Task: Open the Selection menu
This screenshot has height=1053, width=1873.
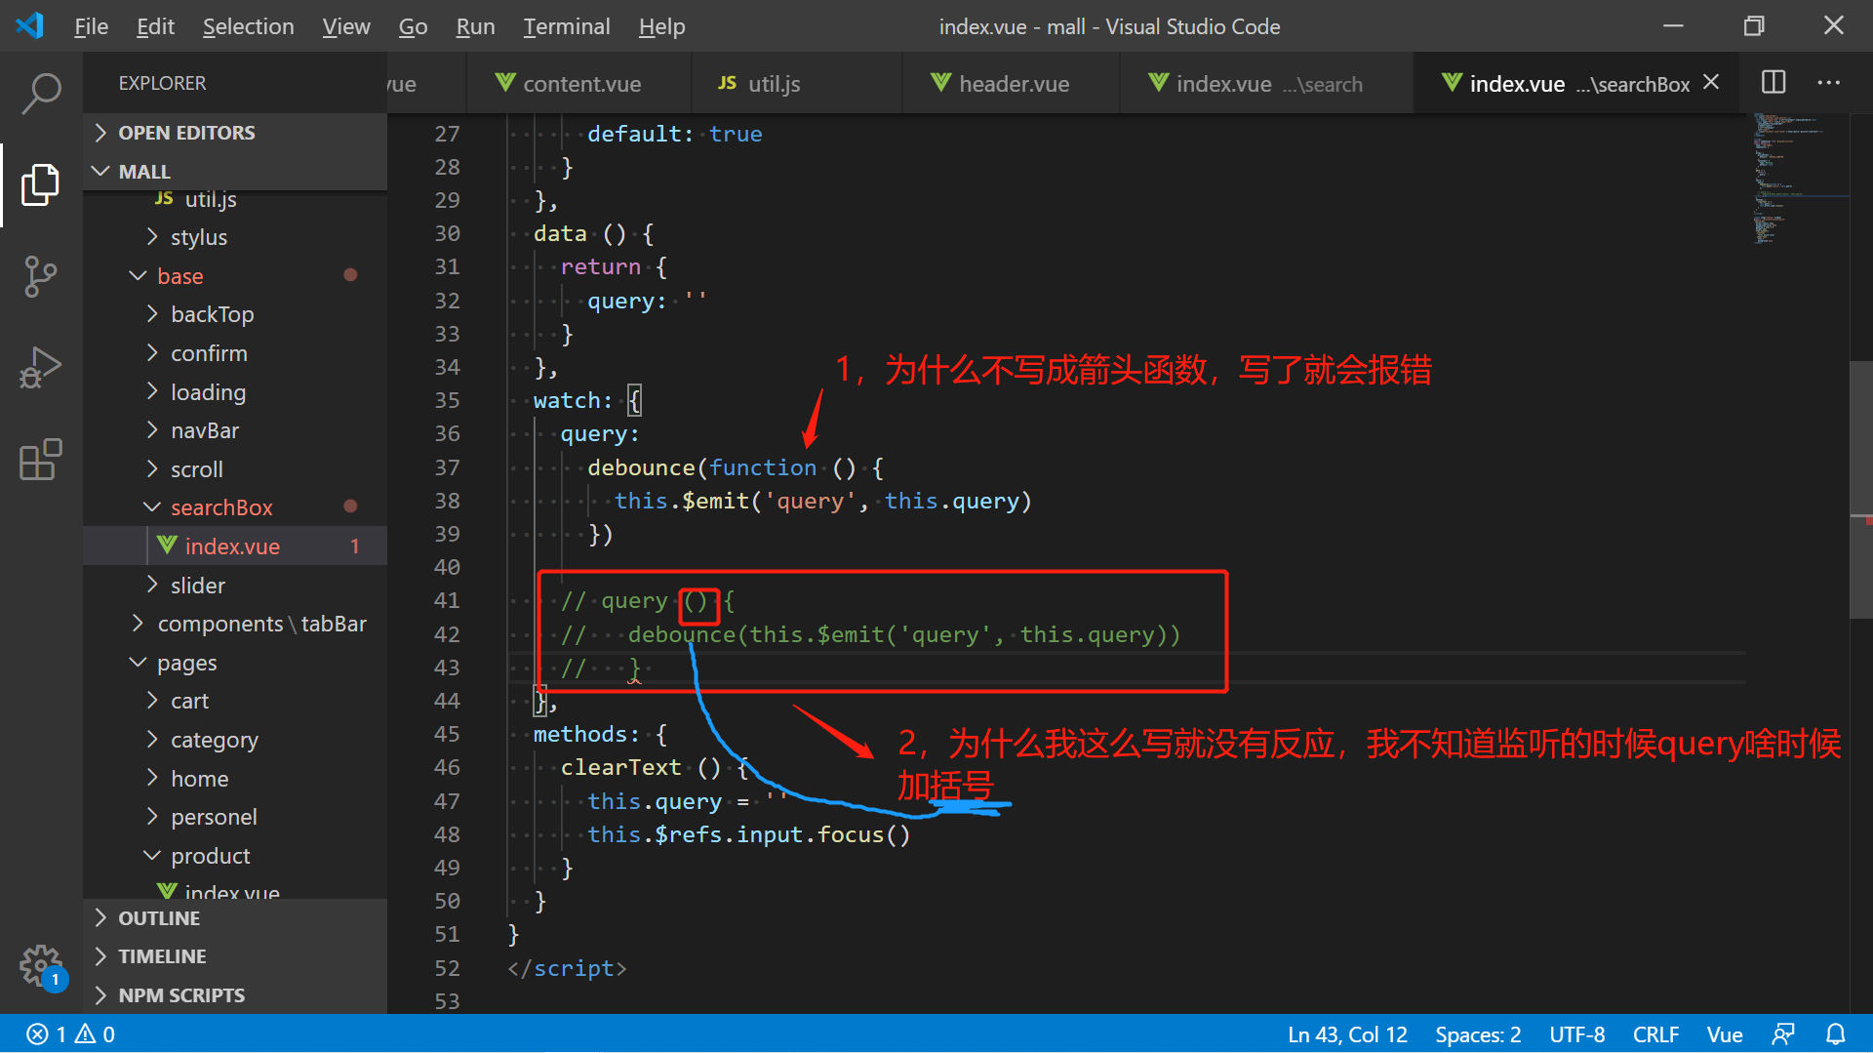Action: click(248, 26)
